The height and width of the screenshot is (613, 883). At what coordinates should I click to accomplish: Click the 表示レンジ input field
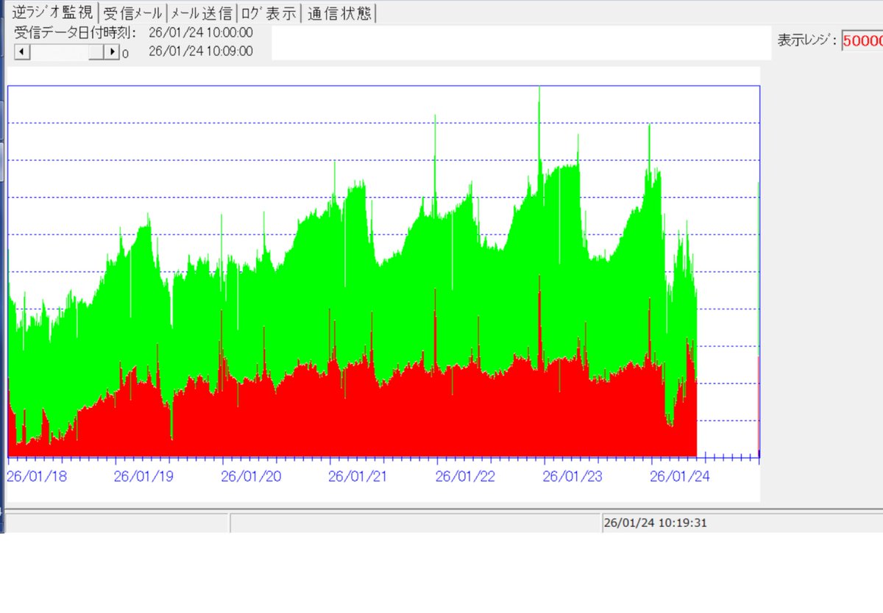point(862,40)
